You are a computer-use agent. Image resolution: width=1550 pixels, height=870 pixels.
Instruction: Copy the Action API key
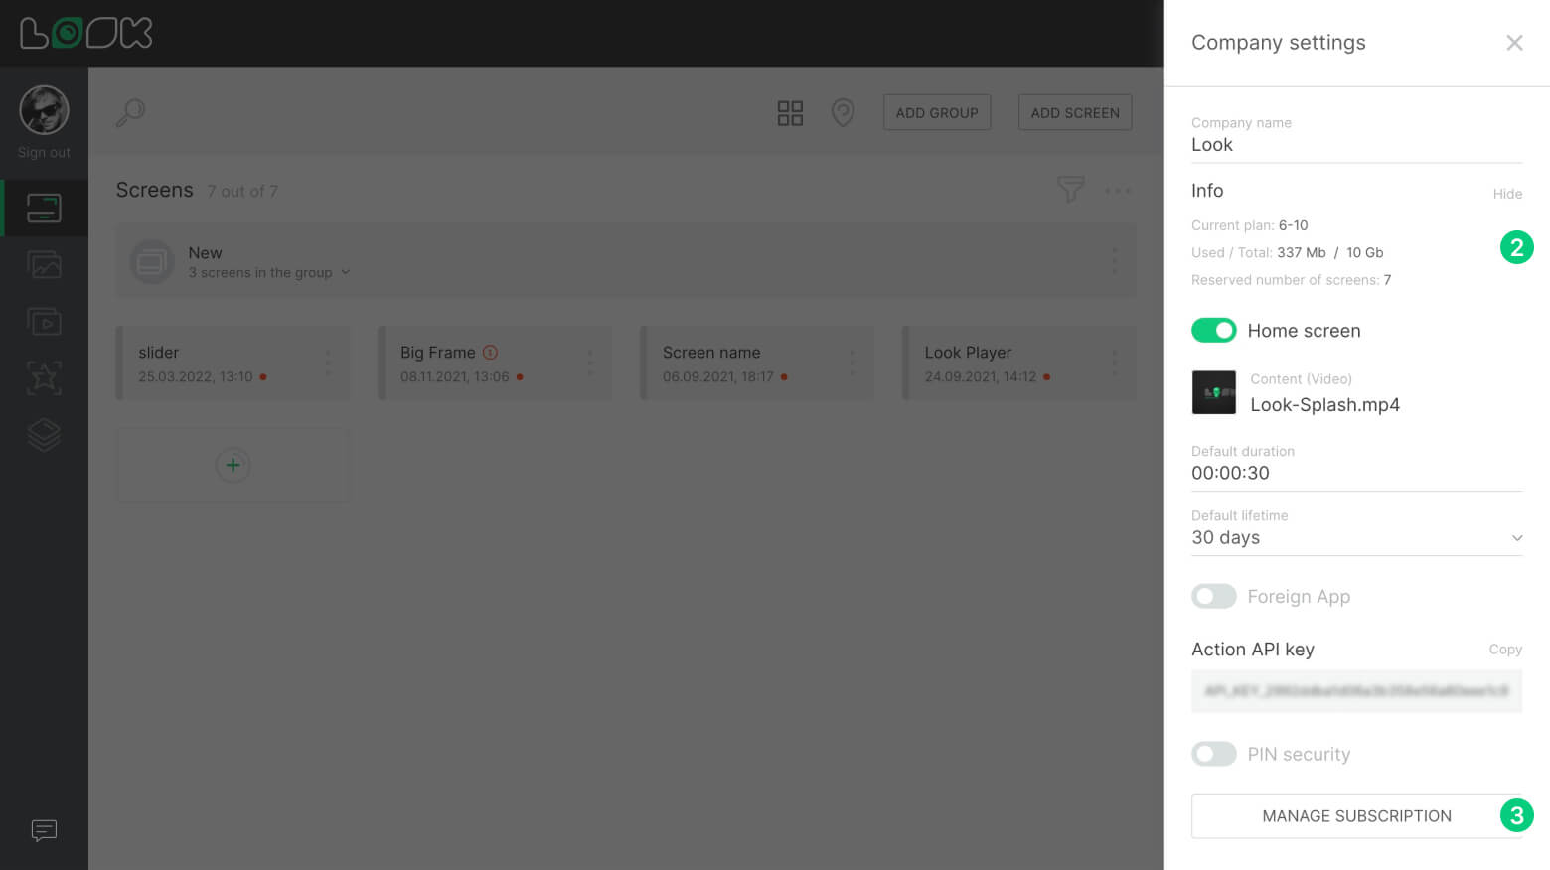point(1504,650)
